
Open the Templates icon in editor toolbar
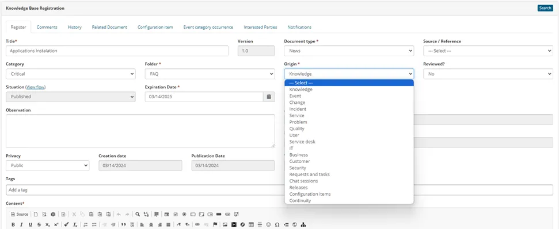pos(63,214)
